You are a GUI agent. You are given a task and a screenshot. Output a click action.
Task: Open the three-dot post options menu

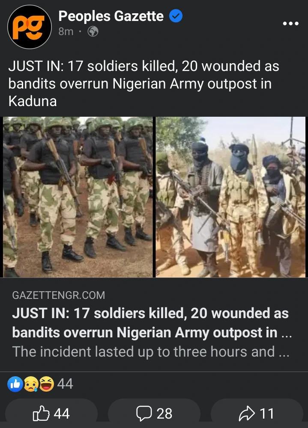291,24
